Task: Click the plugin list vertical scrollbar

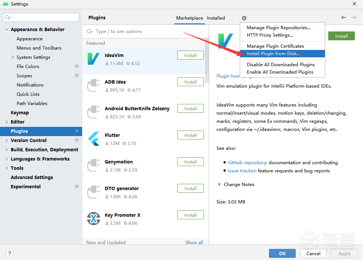Action: coord(207,60)
